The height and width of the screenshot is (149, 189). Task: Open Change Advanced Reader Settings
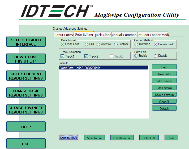click(26, 110)
